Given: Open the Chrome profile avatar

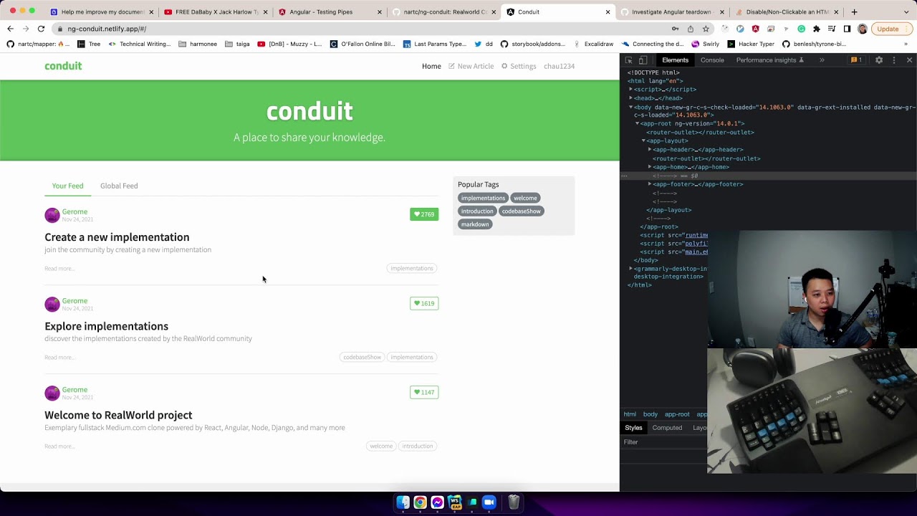Looking at the screenshot, I should [x=862, y=29].
